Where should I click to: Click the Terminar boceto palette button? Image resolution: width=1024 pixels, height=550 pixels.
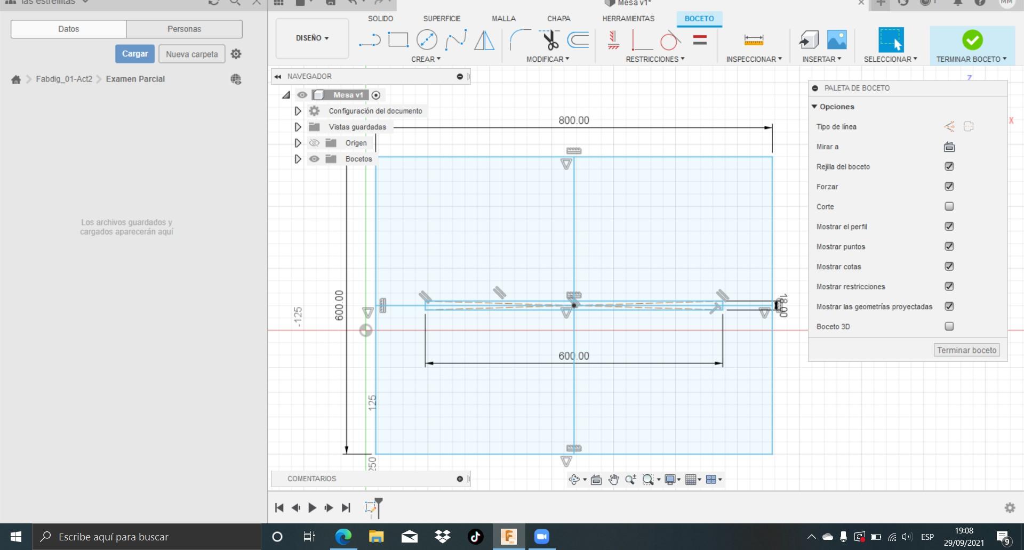point(966,350)
